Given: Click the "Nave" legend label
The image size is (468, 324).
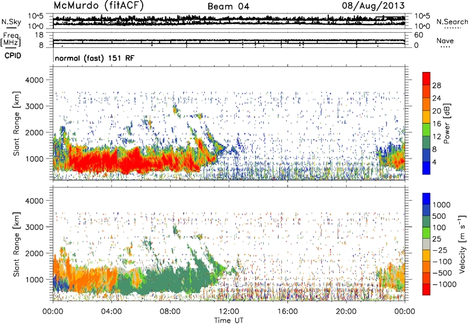Looking at the screenshot, I should click(445, 40).
